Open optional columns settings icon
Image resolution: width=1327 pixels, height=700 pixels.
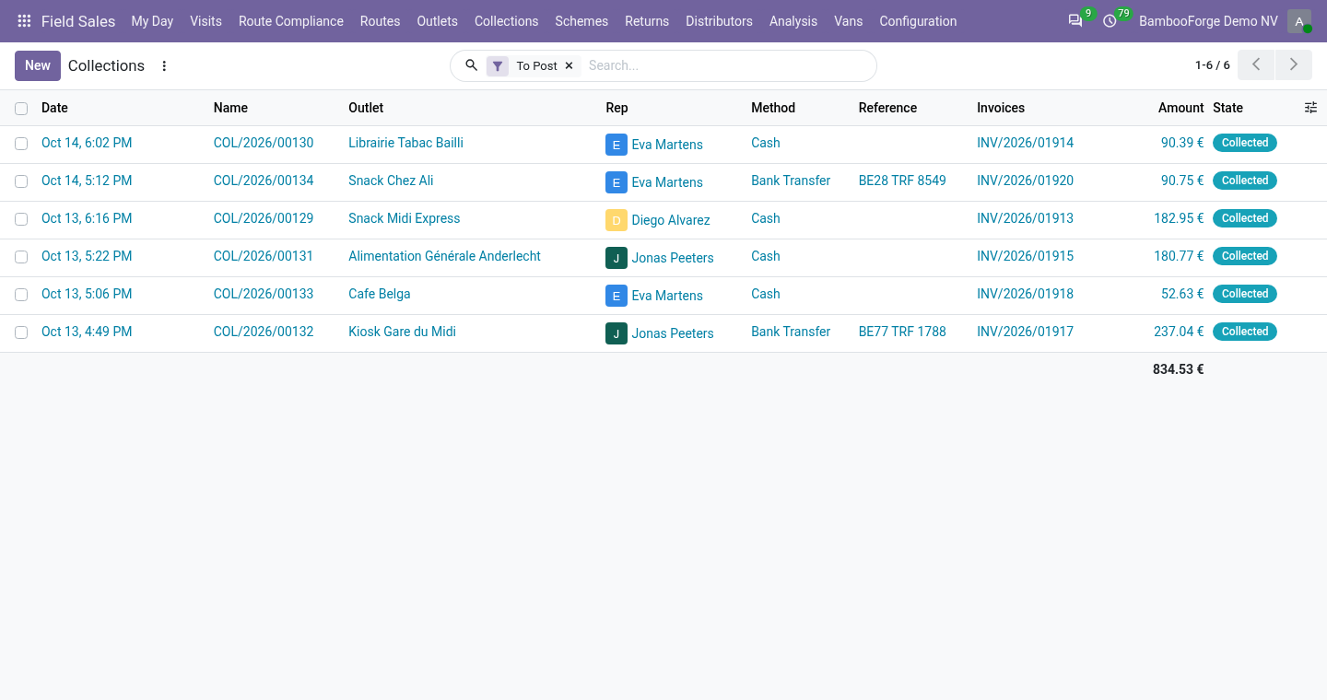point(1310,108)
